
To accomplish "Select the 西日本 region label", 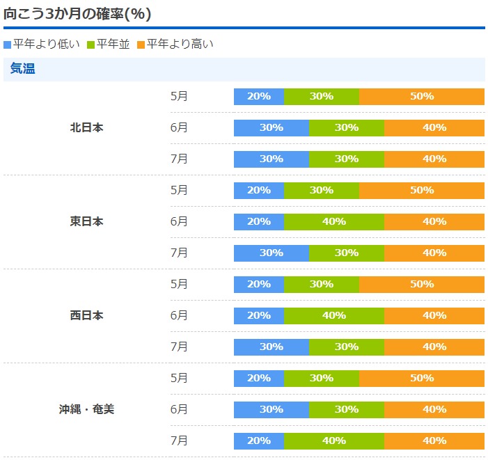I will click(x=86, y=315).
